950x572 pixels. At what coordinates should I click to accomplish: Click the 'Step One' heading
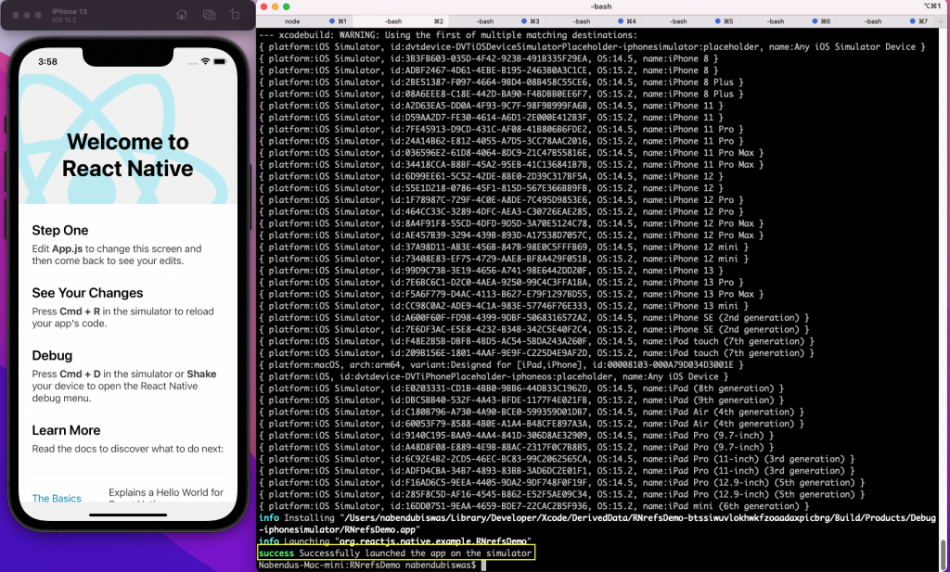(60, 230)
